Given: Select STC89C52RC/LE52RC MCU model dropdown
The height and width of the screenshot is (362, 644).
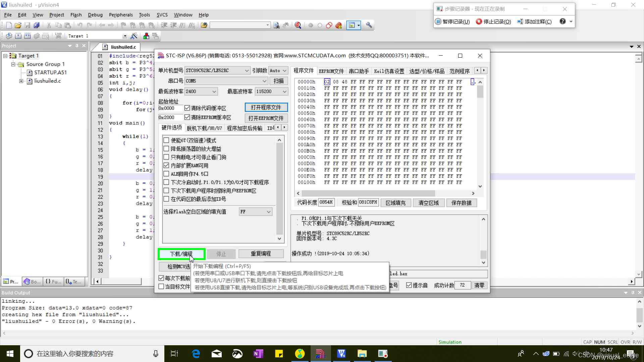Looking at the screenshot, I should pos(217,70).
